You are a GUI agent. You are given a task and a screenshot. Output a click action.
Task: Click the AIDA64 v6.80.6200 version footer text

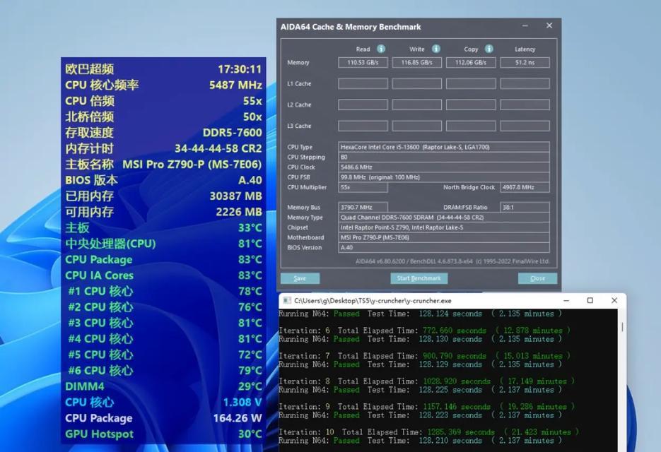(452, 261)
